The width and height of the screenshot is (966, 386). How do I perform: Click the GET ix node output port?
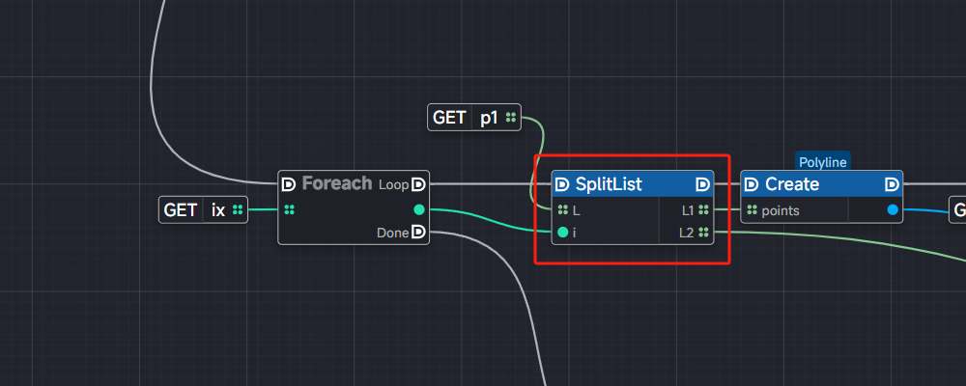coord(238,209)
